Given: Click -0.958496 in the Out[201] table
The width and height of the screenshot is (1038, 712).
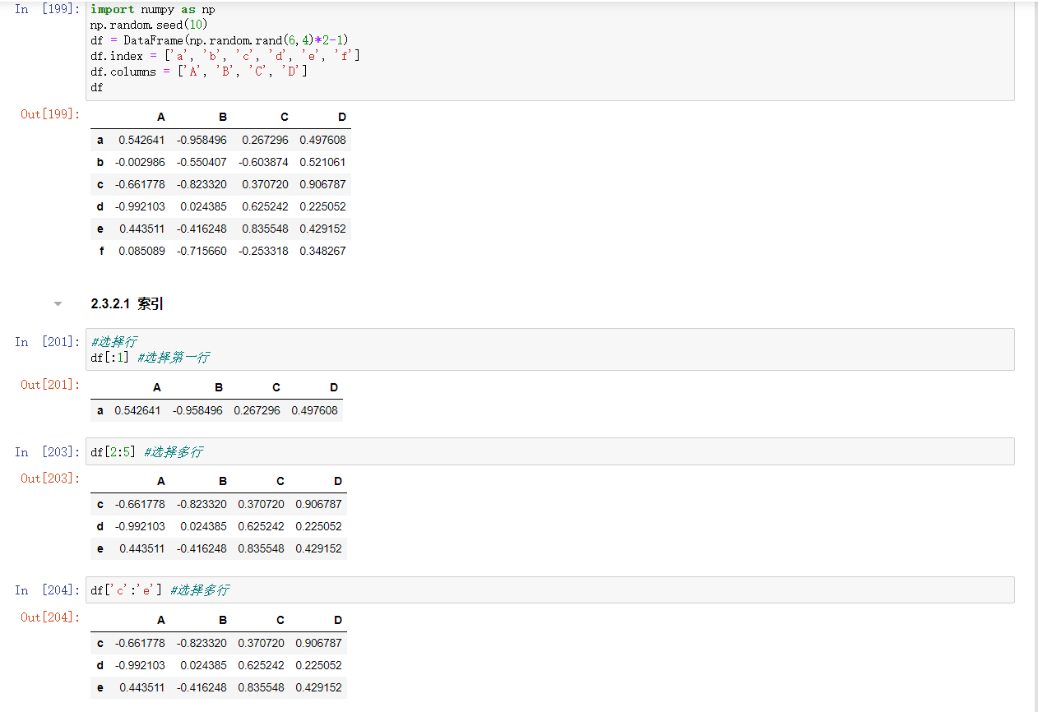Looking at the screenshot, I should point(197,410).
